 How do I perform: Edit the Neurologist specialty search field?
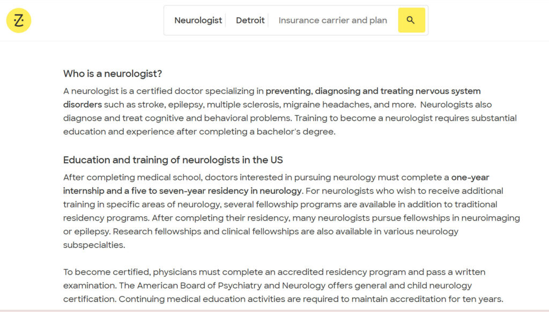[198, 20]
